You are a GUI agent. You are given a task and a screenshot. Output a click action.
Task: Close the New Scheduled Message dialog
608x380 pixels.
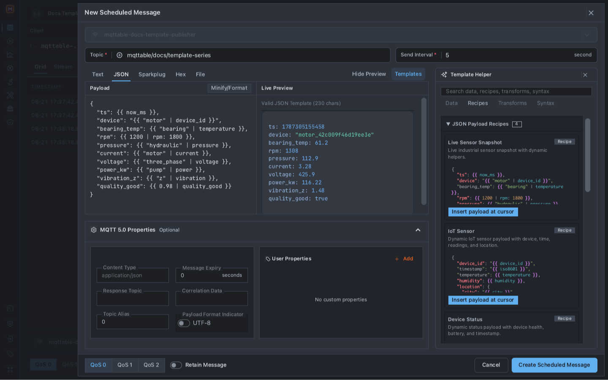[591, 13]
